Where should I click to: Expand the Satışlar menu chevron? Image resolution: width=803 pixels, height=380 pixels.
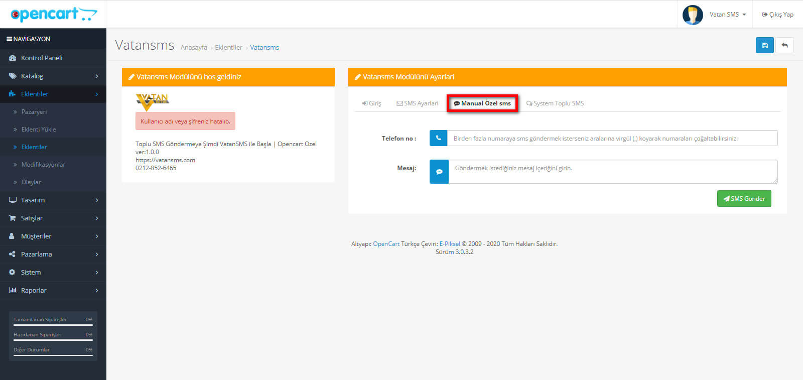click(97, 218)
